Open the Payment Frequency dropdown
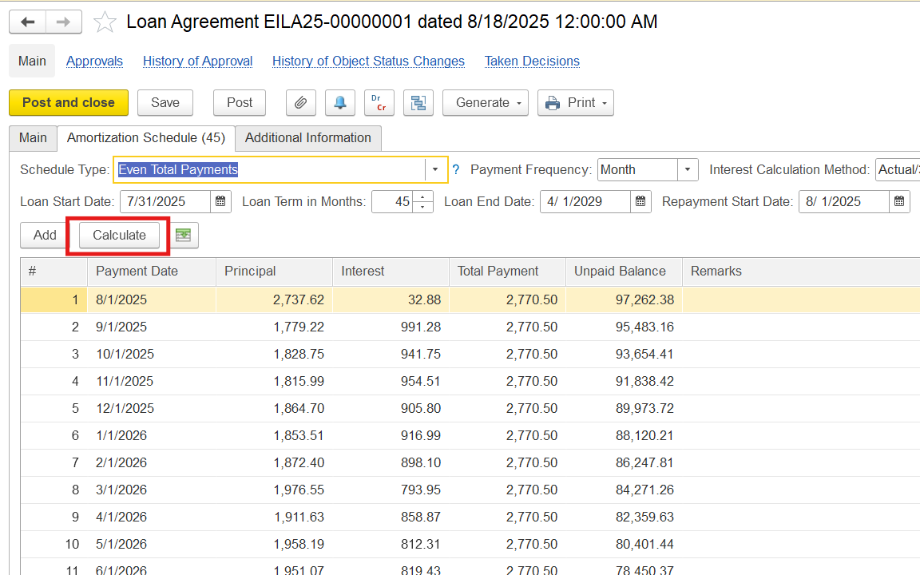 pyautogui.click(x=688, y=170)
